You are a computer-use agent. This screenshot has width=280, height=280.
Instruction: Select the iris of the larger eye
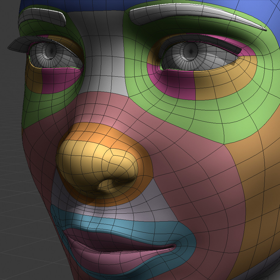(x=190, y=51)
